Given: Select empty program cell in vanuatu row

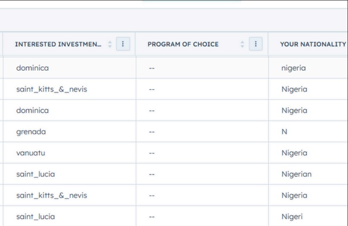Looking at the screenshot, I should point(202,153).
